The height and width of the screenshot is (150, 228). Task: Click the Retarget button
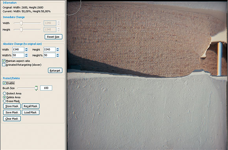55,70
